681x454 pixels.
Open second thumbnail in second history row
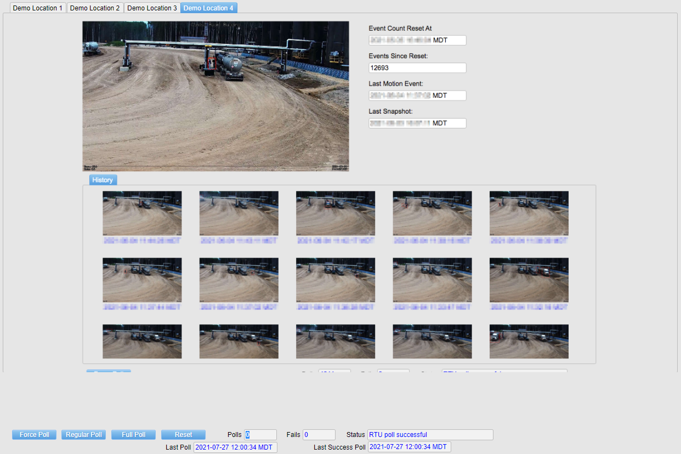click(239, 280)
